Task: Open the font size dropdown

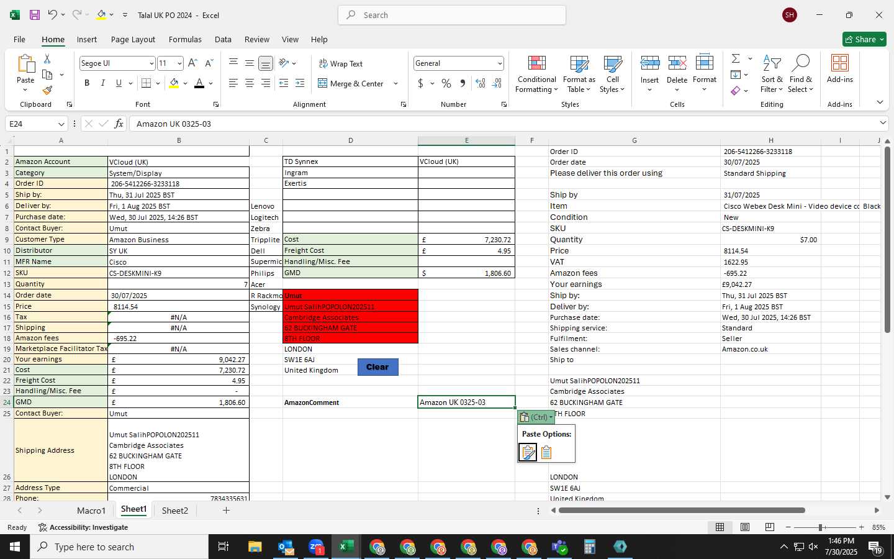Action: 179,63
